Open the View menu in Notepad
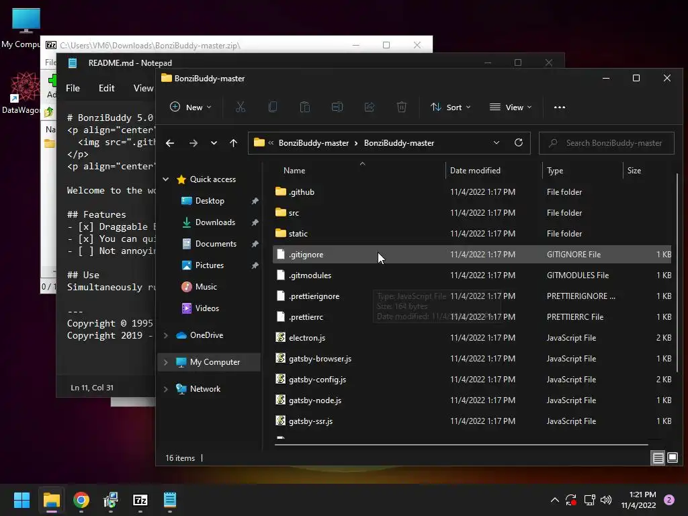Screen dimensions: 688x516 click(144, 88)
